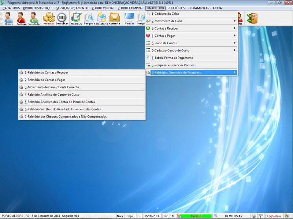Click the Produtos boxes icon

point(49,18)
